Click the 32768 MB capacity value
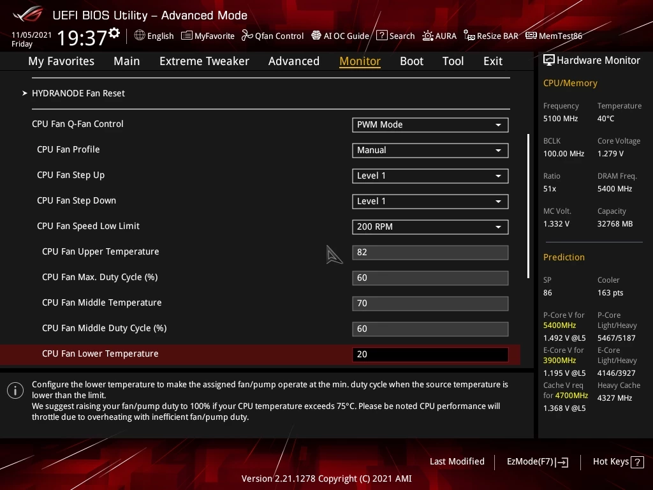This screenshot has height=490, width=653. [615, 224]
